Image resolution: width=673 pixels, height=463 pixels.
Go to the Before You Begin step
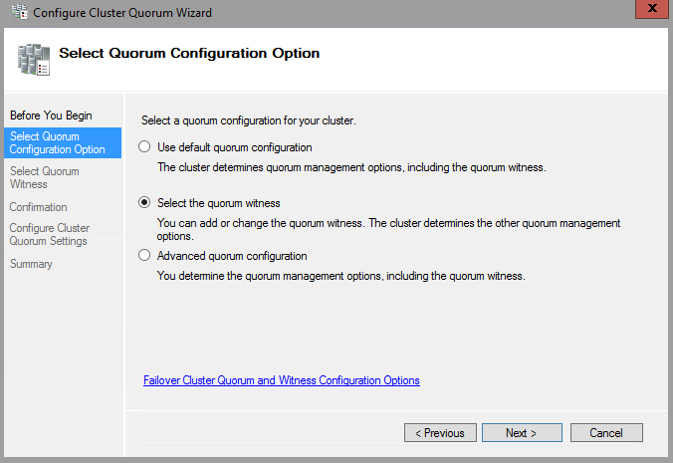51,116
